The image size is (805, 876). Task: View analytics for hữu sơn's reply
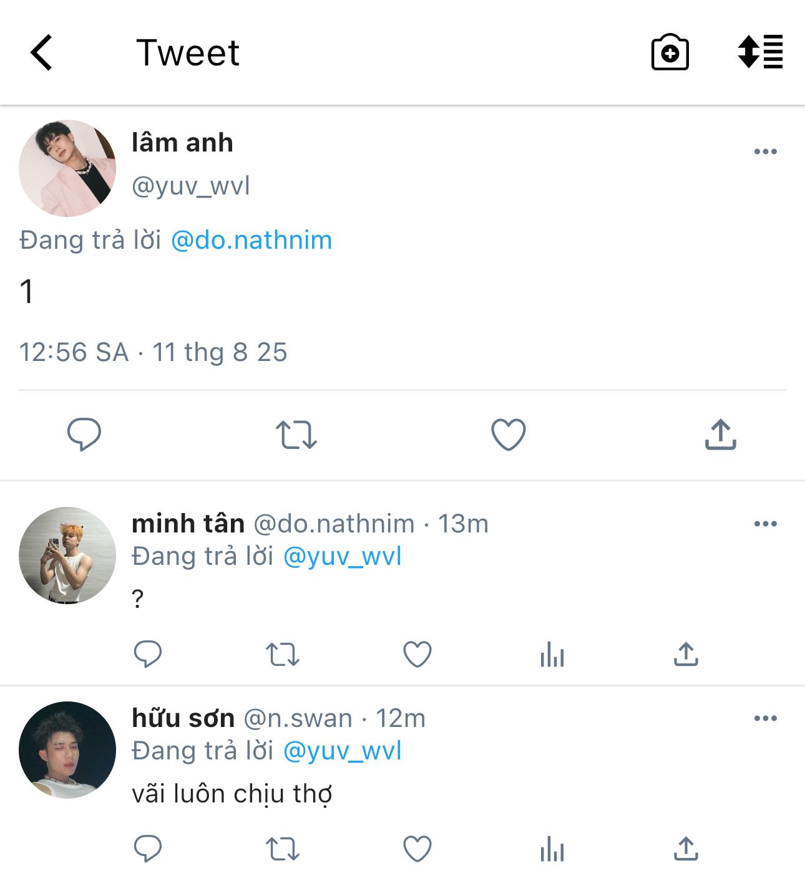[x=552, y=849]
